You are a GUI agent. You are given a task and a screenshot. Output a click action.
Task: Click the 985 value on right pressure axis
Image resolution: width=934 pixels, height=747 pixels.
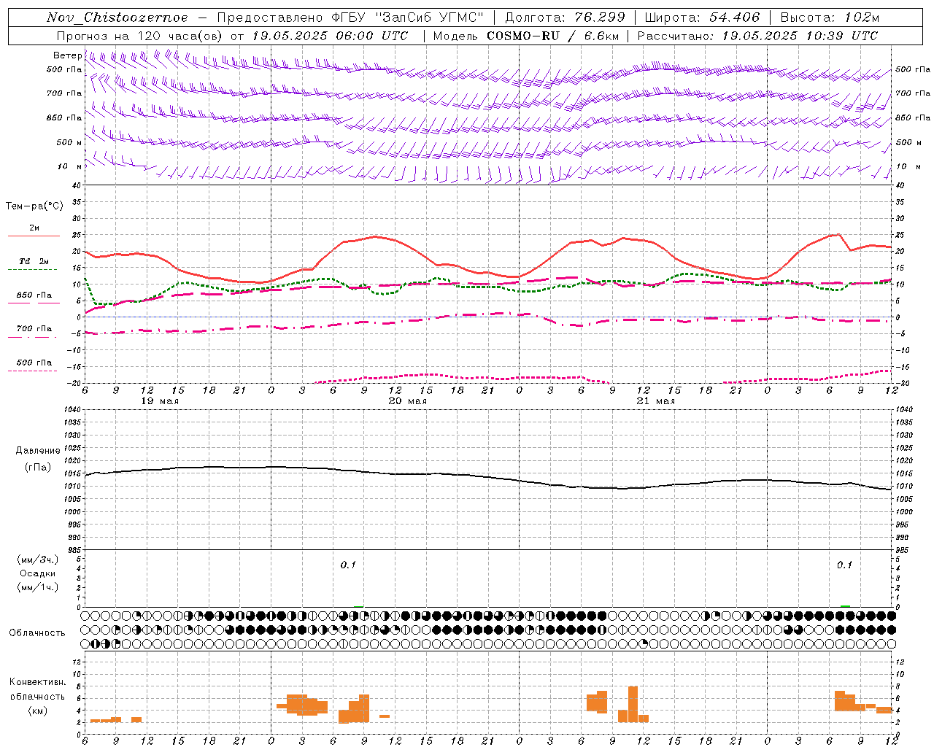click(x=903, y=550)
